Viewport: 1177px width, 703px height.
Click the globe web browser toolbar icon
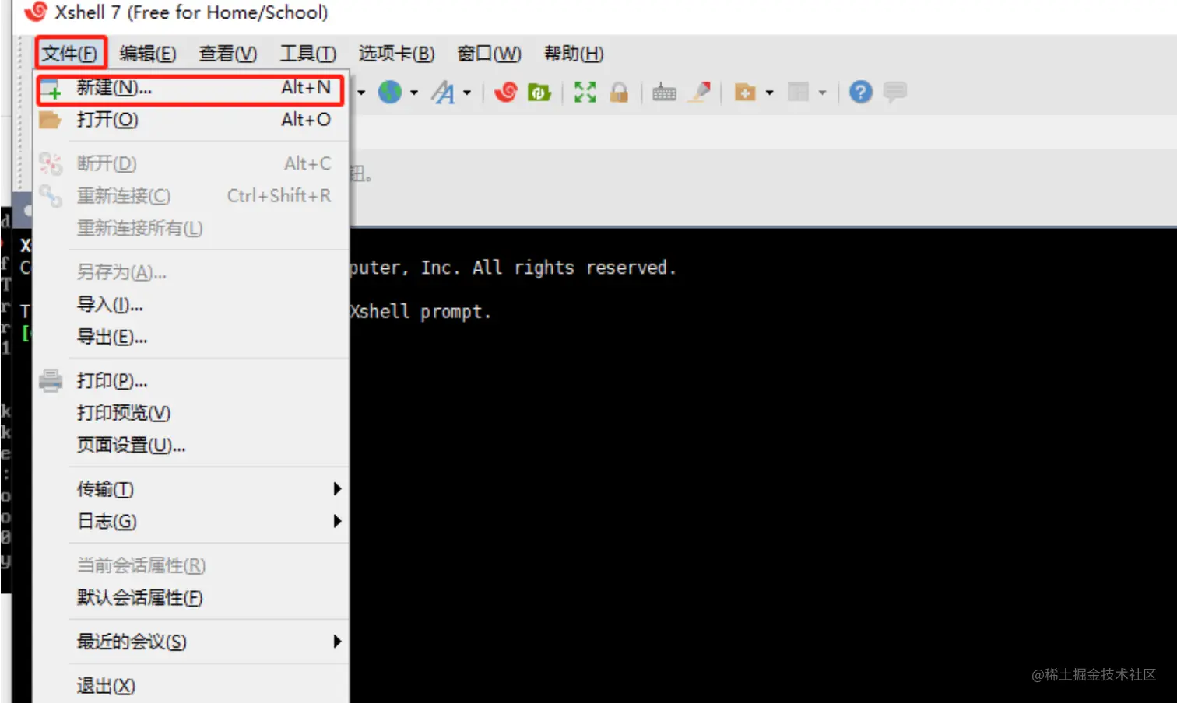(x=390, y=93)
